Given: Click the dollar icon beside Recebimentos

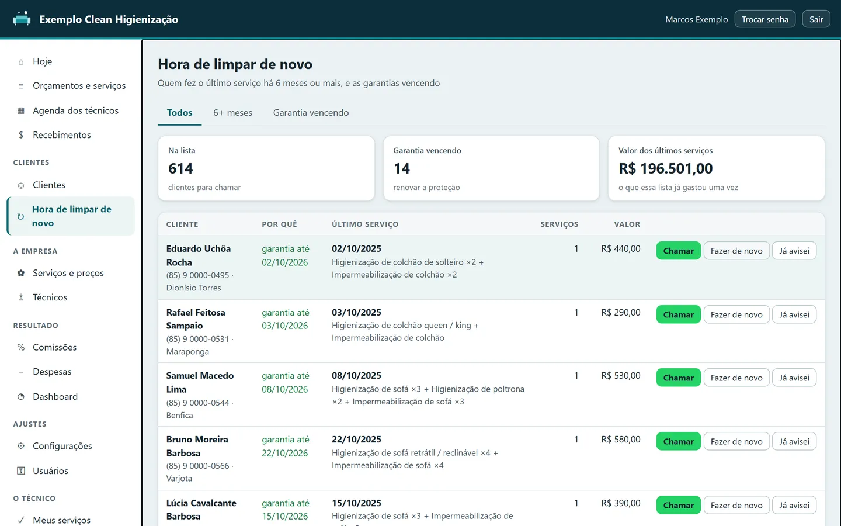Looking at the screenshot, I should [x=21, y=135].
